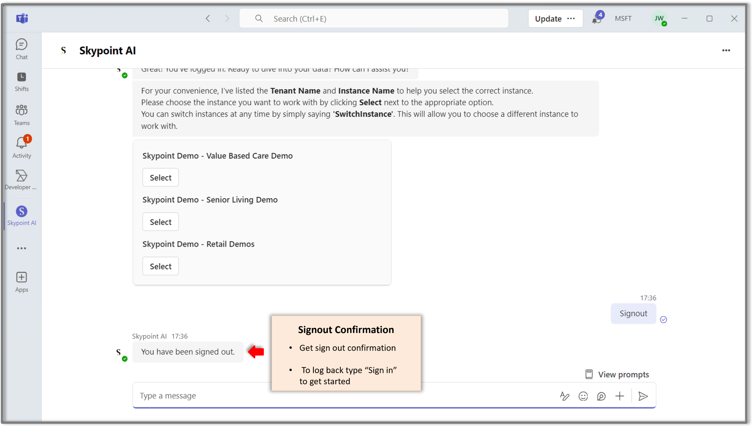Open the Shifts app in sidebar
This screenshot has height=427, width=753.
[x=22, y=81]
